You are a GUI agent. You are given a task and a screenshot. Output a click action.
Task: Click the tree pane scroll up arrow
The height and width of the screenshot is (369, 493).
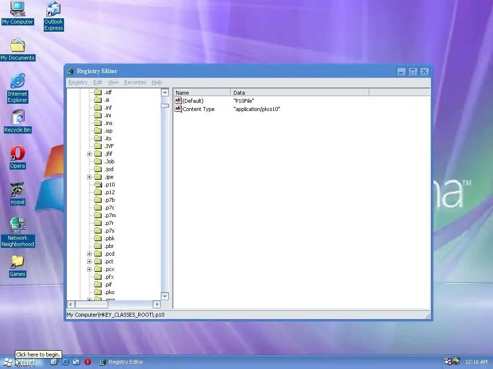(165, 92)
